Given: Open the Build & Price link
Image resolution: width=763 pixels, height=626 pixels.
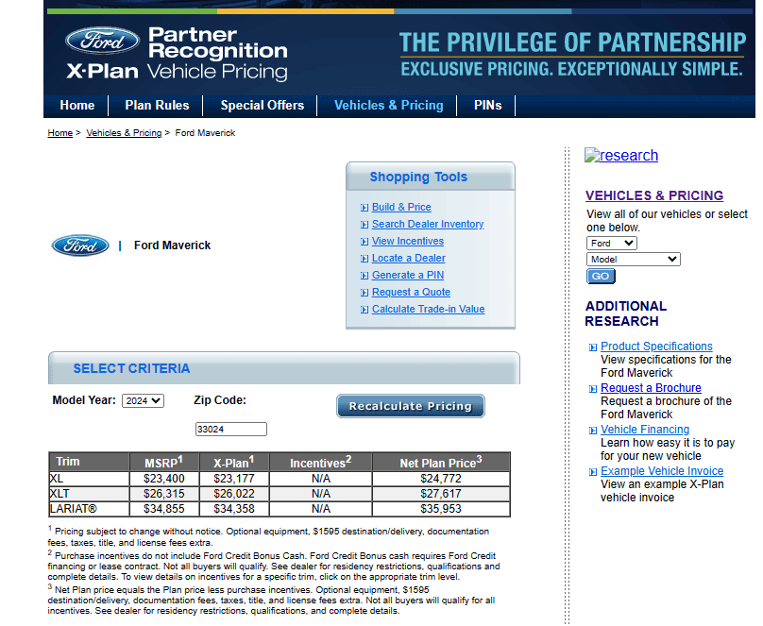Looking at the screenshot, I should 401,207.
